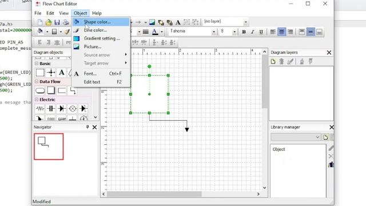Set text alignment to left
Image resolution: width=366 pixels, height=206 pixels.
tap(273, 32)
